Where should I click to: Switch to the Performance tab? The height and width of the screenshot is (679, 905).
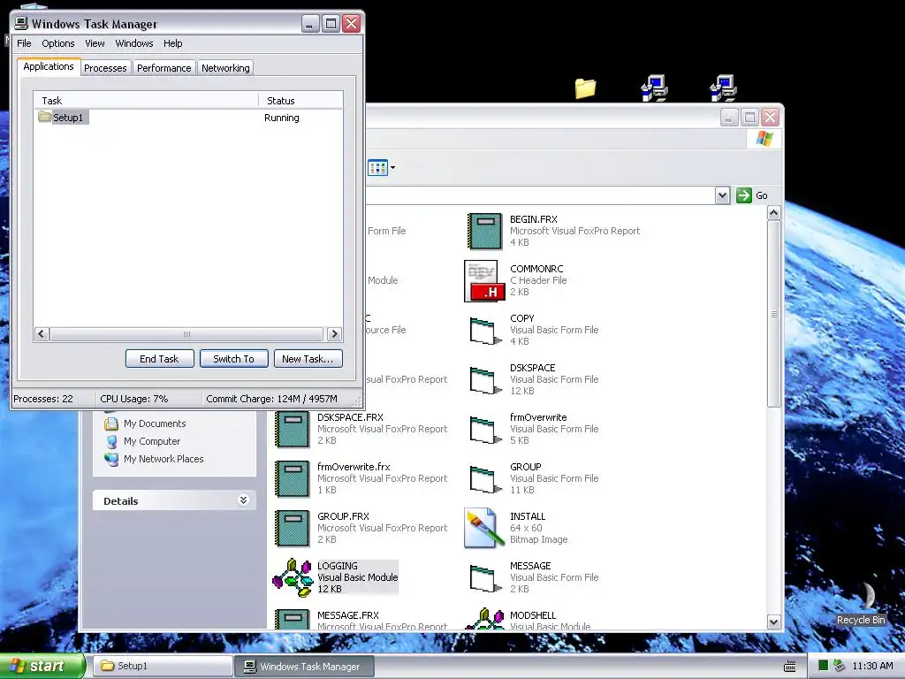pyautogui.click(x=164, y=67)
